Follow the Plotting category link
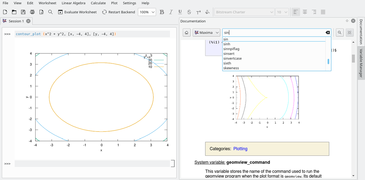Image resolution: width=365 pixels, height=180 pixels. 240,149
